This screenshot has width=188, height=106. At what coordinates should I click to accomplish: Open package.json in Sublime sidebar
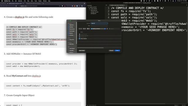[93, 14]
